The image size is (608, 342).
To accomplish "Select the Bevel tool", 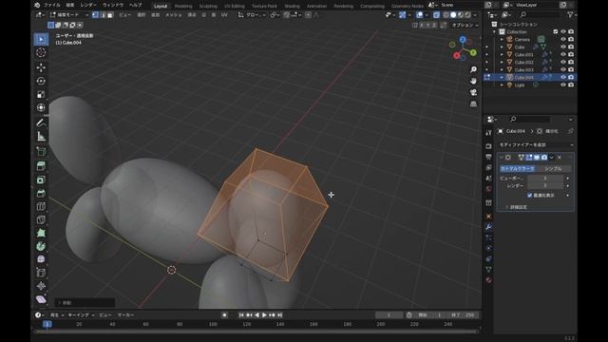I will pyautogui.click(x=41, y=193).
